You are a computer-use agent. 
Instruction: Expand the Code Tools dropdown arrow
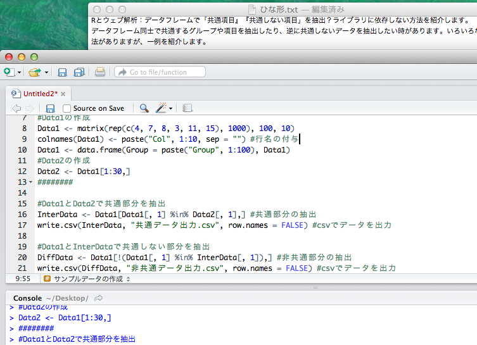(170, 108)
